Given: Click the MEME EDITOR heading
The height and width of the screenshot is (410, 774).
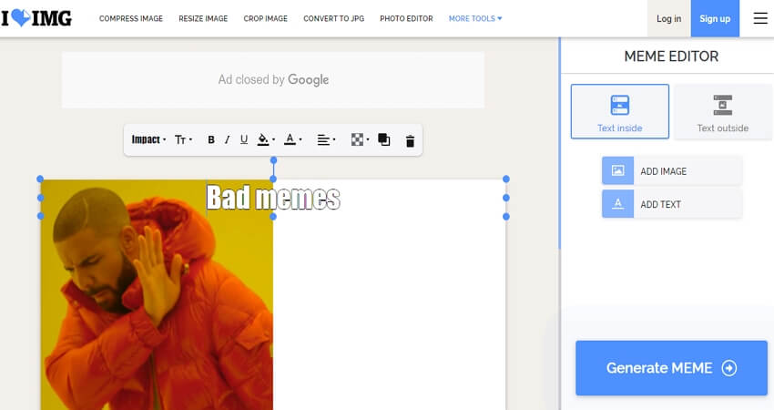Looking at the screenshot, I should point(671,56).
